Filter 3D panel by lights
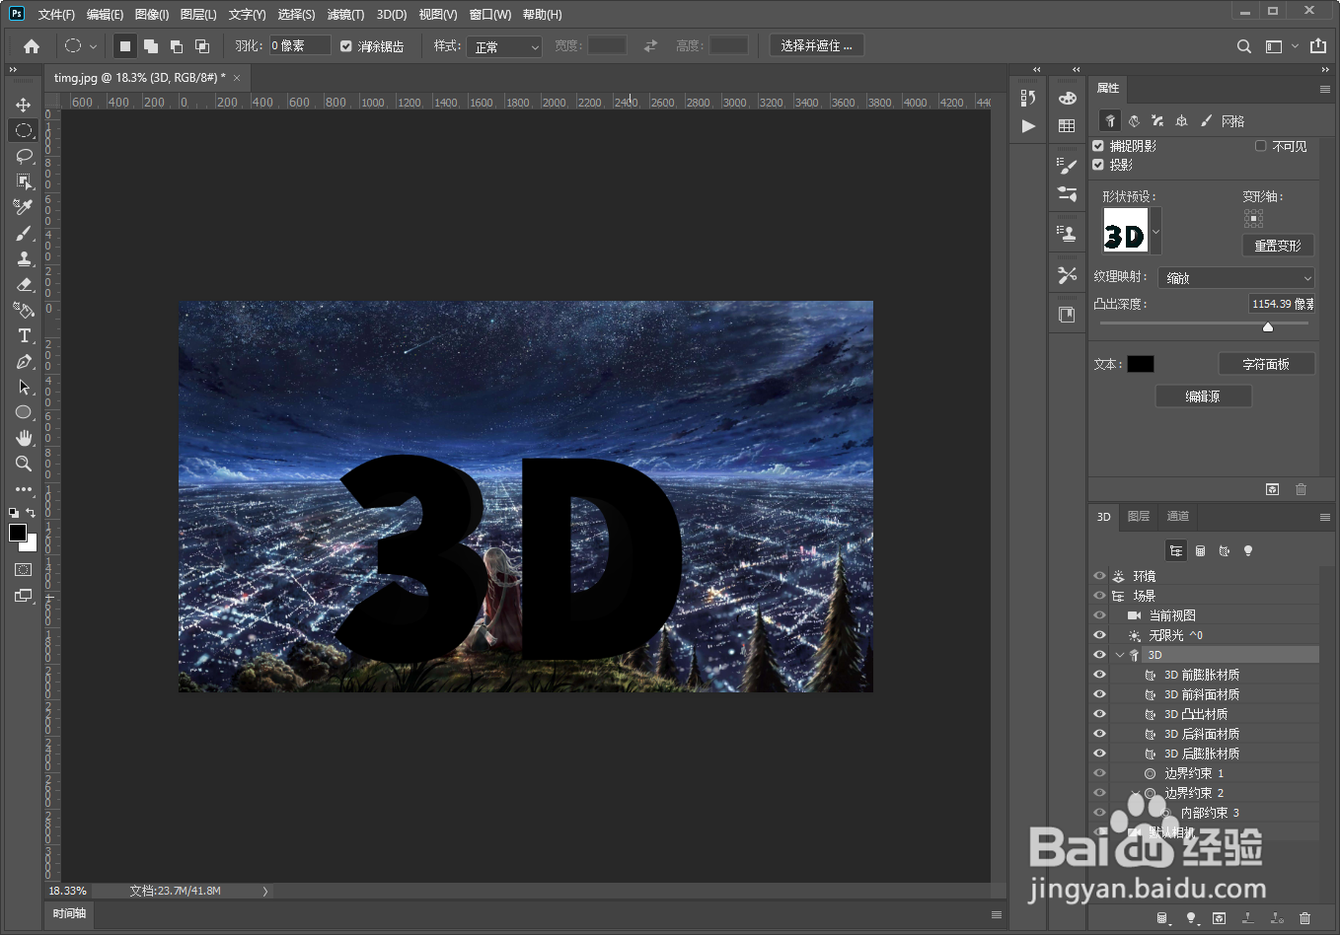 click(1248, 551)
